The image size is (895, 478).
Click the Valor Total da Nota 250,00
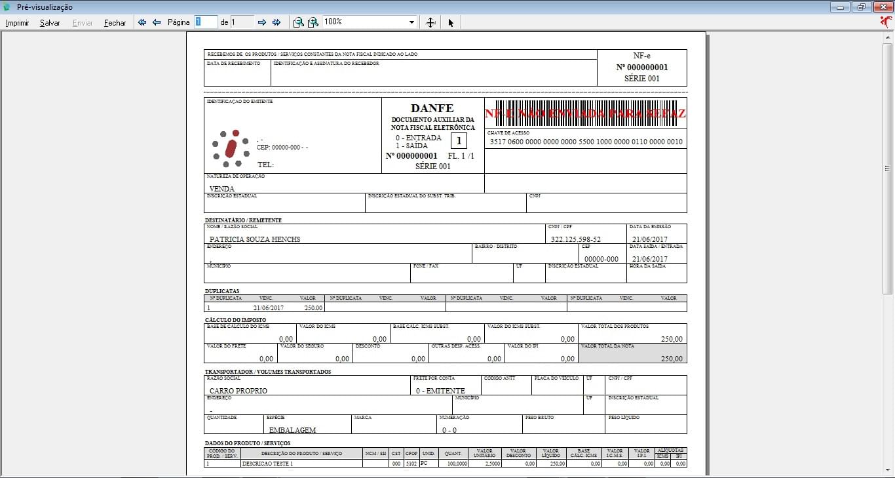tap(672, 359)
